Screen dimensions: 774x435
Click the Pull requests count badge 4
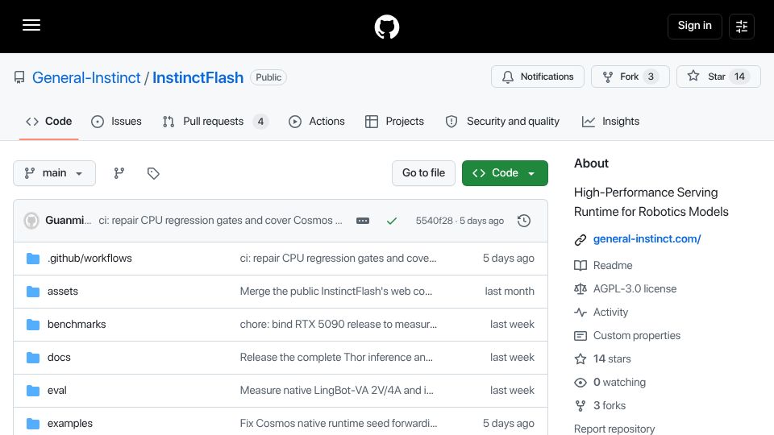(260, 122)
